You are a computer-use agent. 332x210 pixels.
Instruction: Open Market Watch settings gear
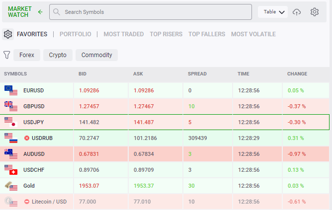315,12
